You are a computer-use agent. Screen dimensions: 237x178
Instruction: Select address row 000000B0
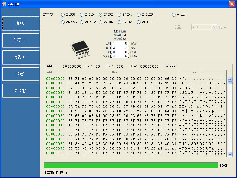click(x=55, y=130)
